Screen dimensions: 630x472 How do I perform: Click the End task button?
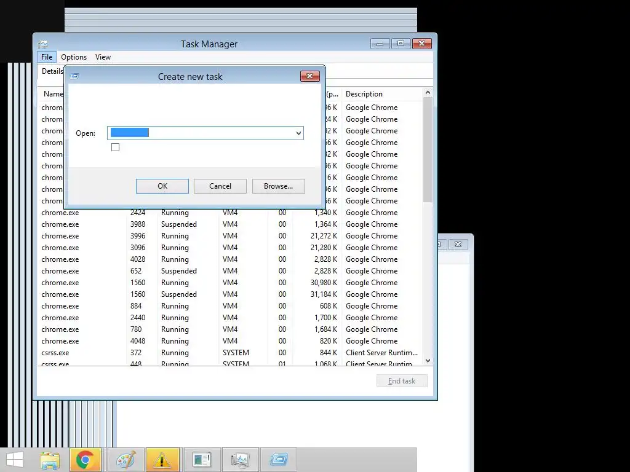(402, 381)
